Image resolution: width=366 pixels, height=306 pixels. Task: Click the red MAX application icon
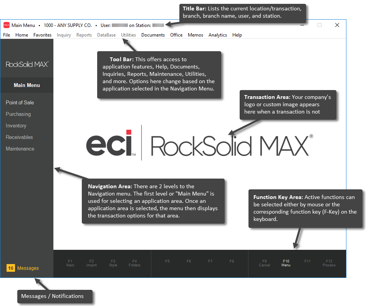coord(7,25)
